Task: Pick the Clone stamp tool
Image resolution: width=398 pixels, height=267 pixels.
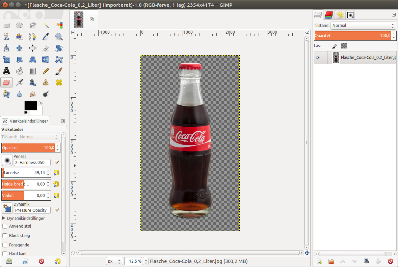Action: (46, 82)
